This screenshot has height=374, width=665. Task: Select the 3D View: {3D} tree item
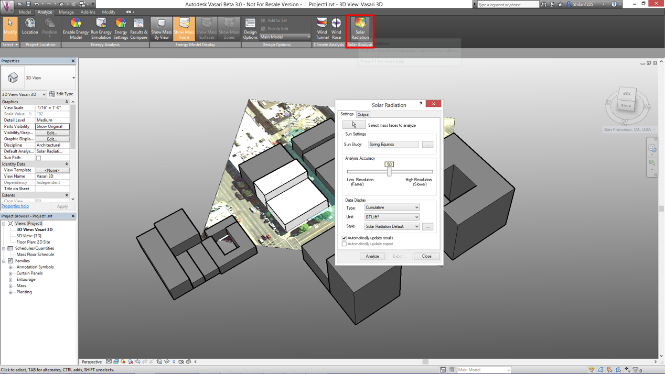(x=29, y=236)
